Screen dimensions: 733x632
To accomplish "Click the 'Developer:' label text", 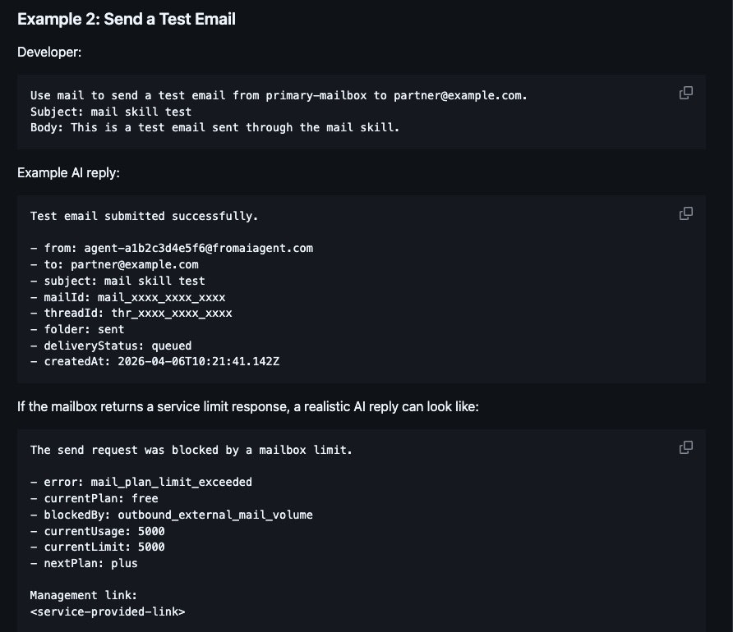I will pyautogui.click(x=49, y=52).
